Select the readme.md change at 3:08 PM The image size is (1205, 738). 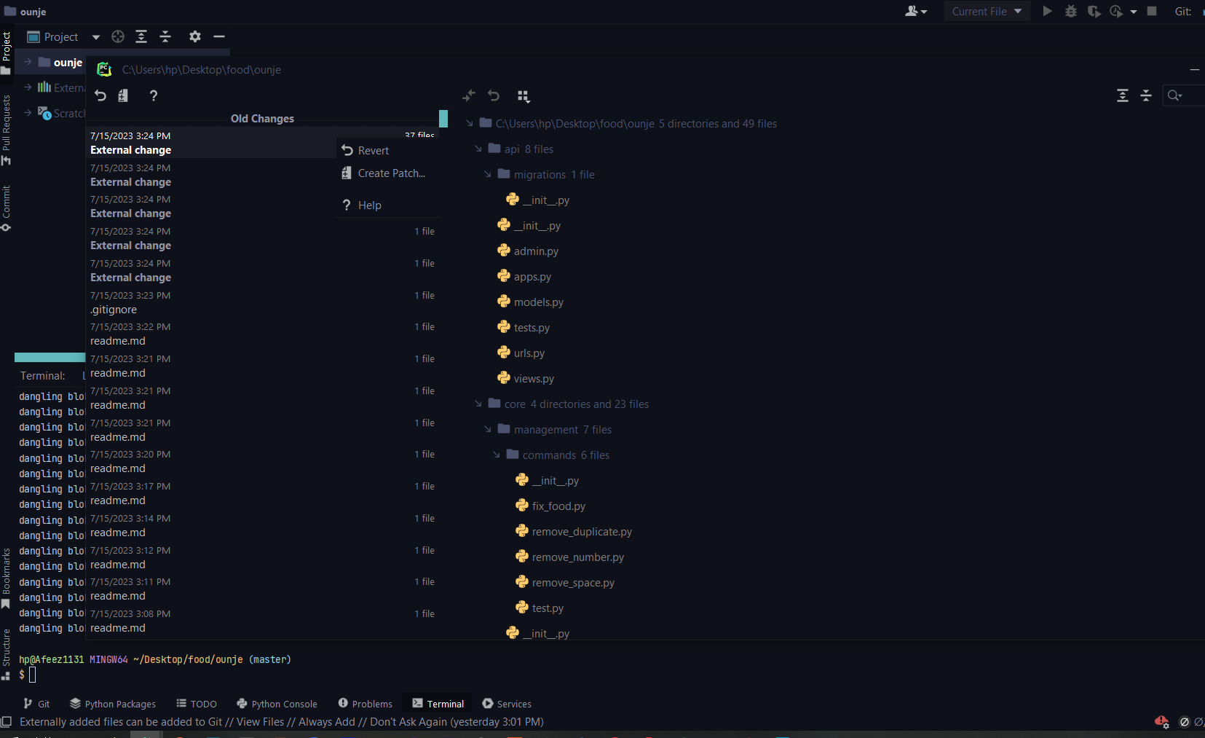pyautogui.click(x=263, y=621)
